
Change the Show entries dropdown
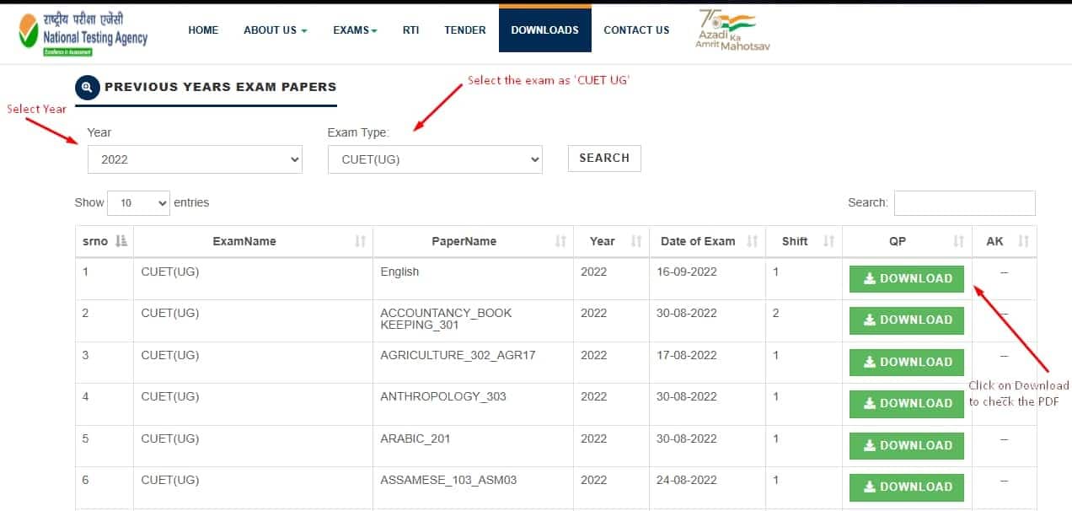point(138,202)
